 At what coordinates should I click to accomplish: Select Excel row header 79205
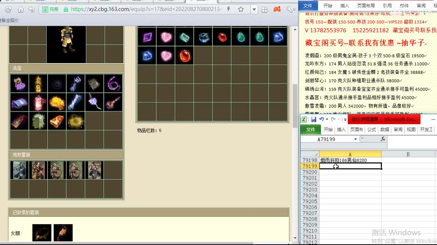[x=310, y=201]
